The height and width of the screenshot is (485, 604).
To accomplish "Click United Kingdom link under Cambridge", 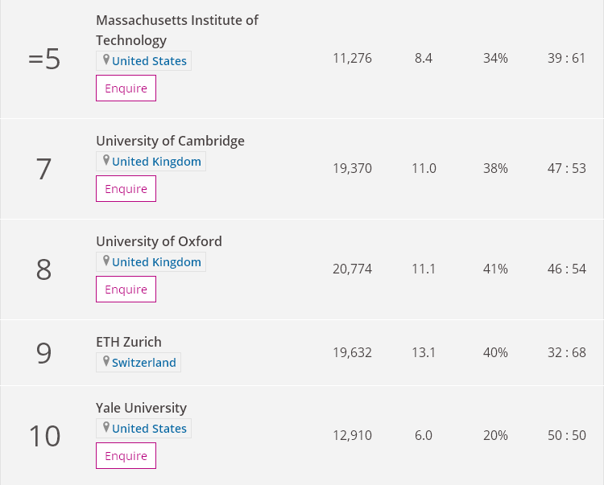I will tap(156, 162).
